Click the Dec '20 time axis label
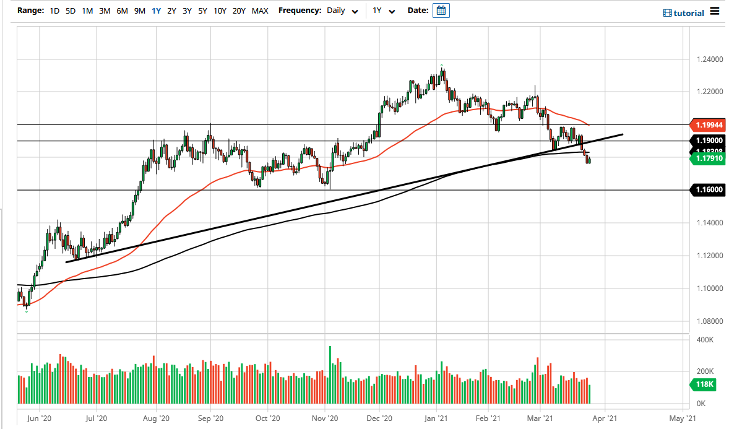Viewport: 729px width, 429px height. click(x=379, y=418)
